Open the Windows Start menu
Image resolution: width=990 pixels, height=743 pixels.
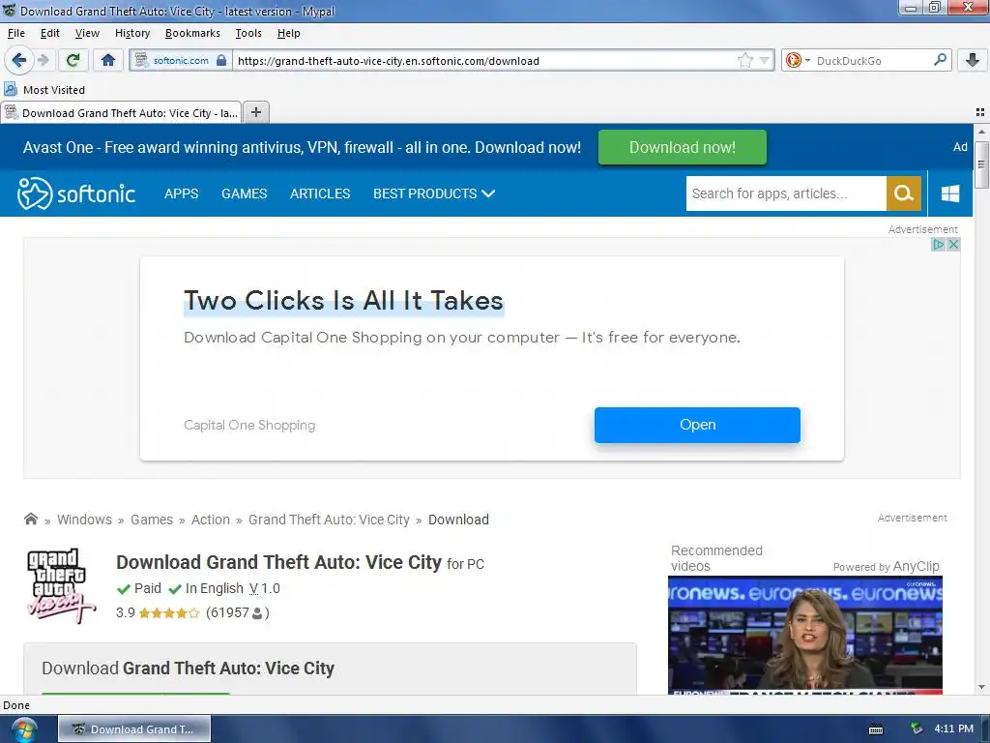point(23,729)
